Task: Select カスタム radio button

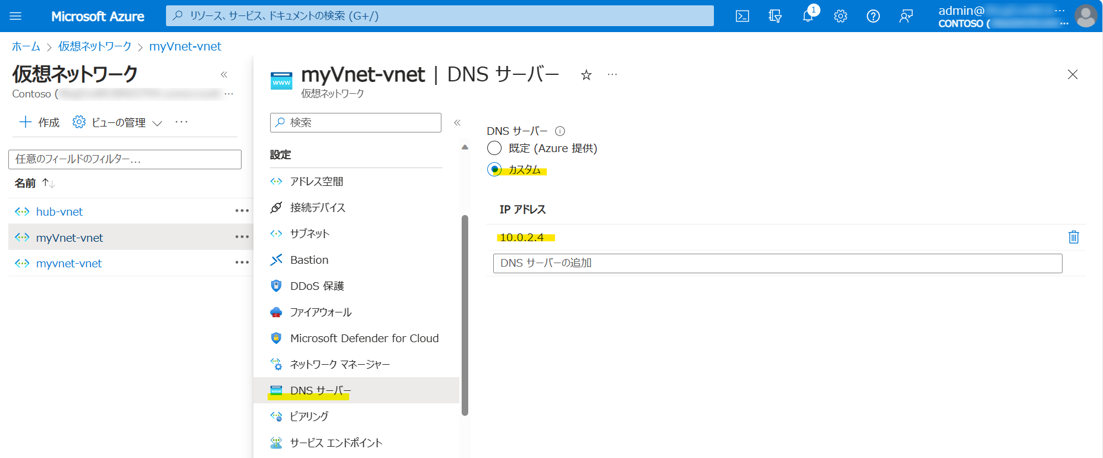Action: click(x=494, y=169)
